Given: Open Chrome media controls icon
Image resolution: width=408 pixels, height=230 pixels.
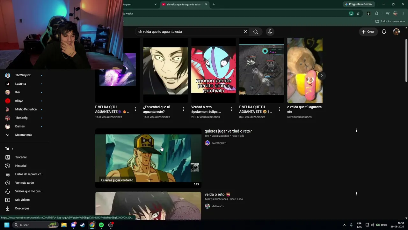Looking at the screenshot, I should pyautogui.click(x=388, y=13).
